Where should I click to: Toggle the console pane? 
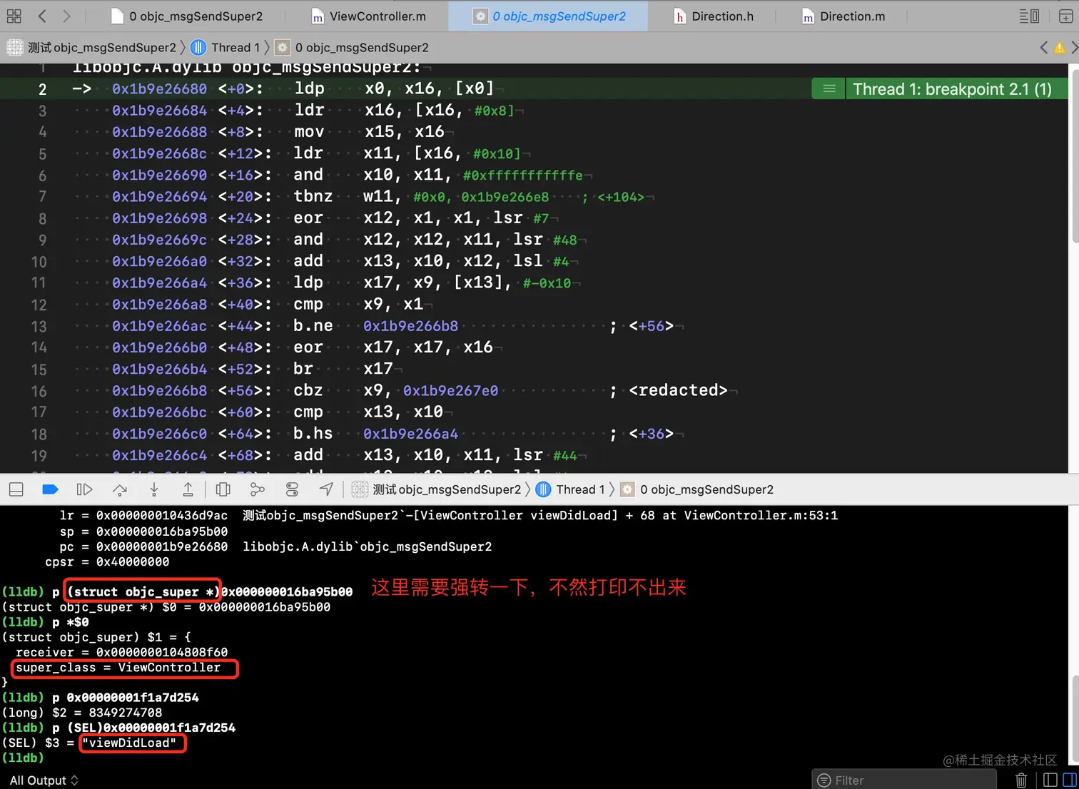point(1070,780)
